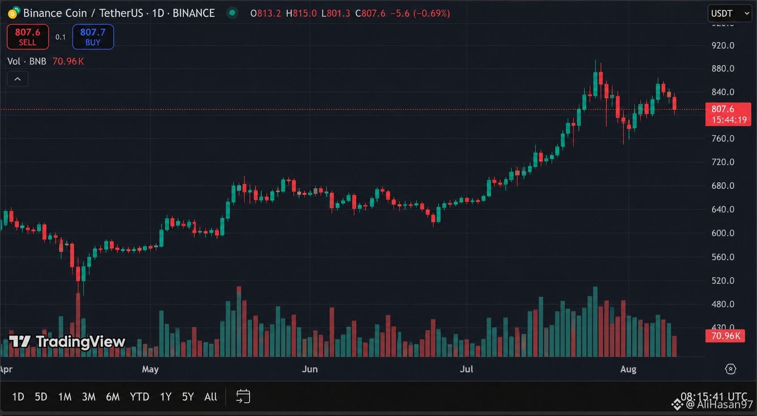Image resolution: width=757 pixels, height=416 pixels.
Task: Show the All date range
Action: tap(210, 397)
